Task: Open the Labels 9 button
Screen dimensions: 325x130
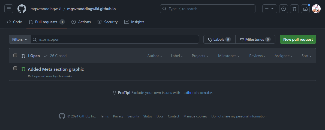Action: (219, 39)
